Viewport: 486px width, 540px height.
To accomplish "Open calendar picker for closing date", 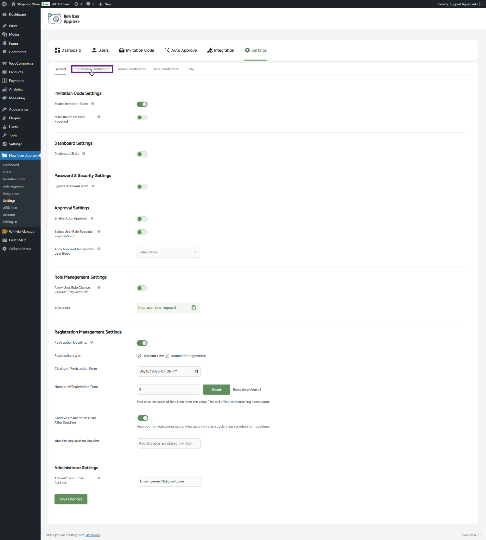I will coord(196,371).
